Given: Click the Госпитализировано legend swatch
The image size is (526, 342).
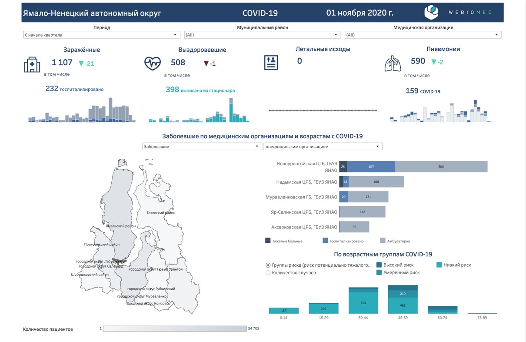Looking at the screenshot, I should [x=325, y=241].
